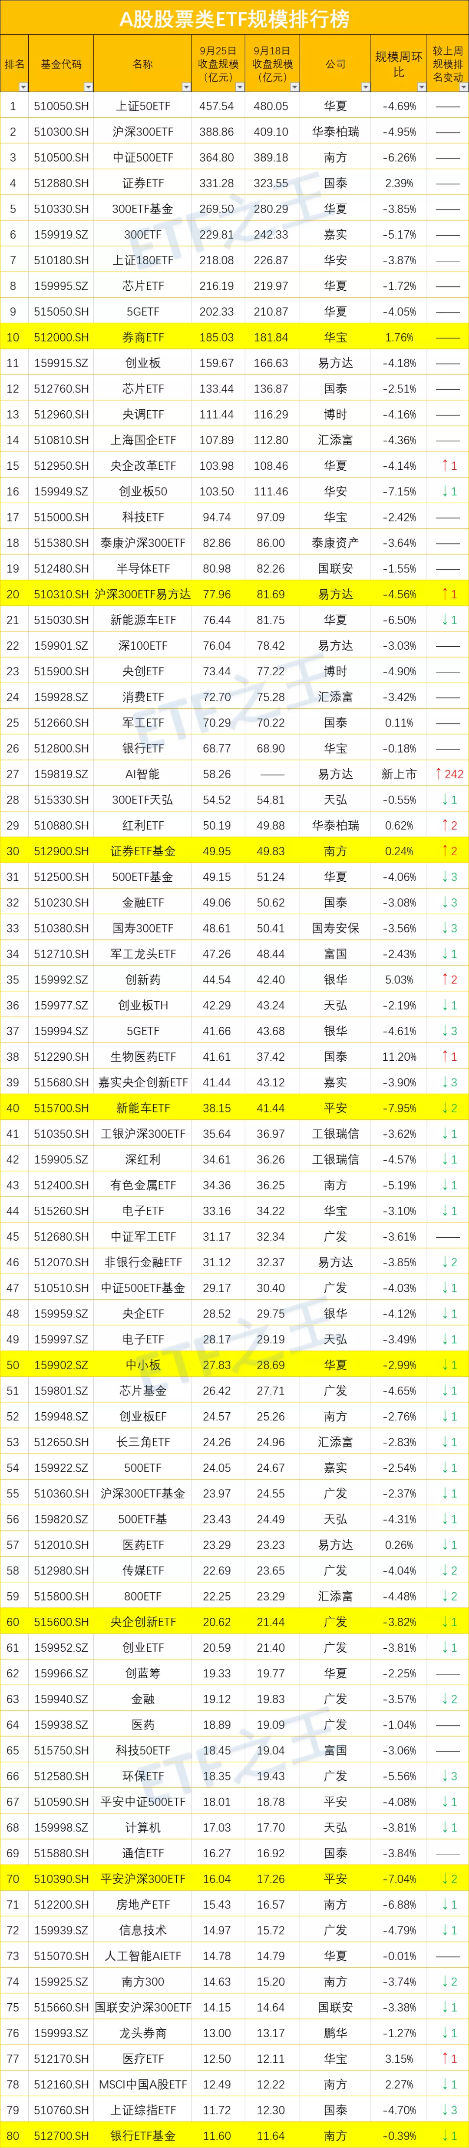Click the 11.20% change for 生物医药ETF
This screenshot has width=469, height=2148.
point(399,1056)
